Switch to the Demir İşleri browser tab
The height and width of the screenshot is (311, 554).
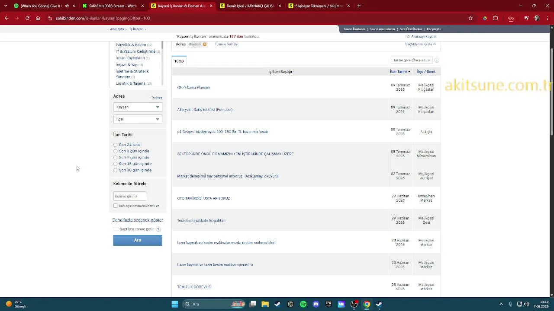click(x=250, y=6)
